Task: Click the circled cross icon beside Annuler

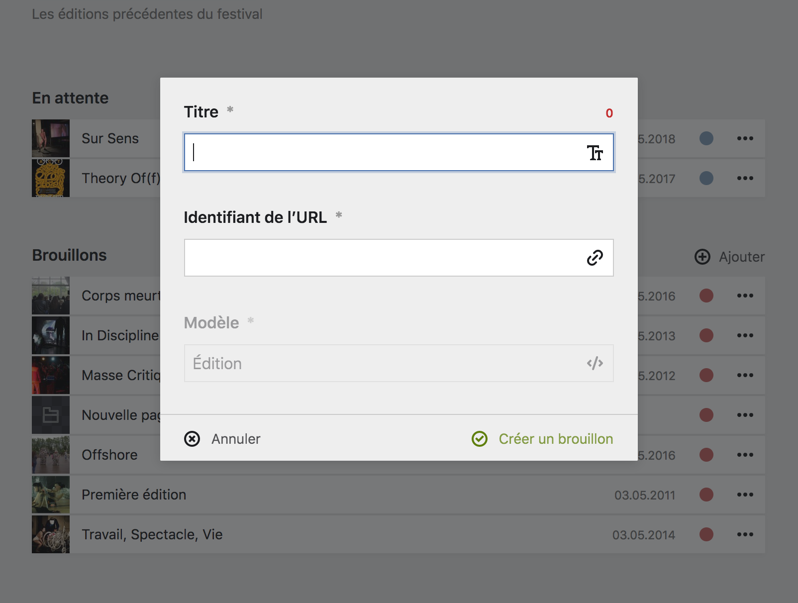Action: click(192, 439)
